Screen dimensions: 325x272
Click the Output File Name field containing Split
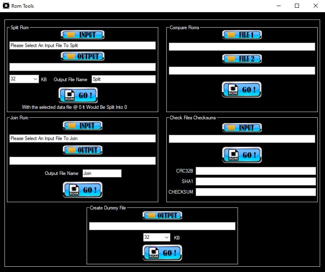(x=124, y=79)
